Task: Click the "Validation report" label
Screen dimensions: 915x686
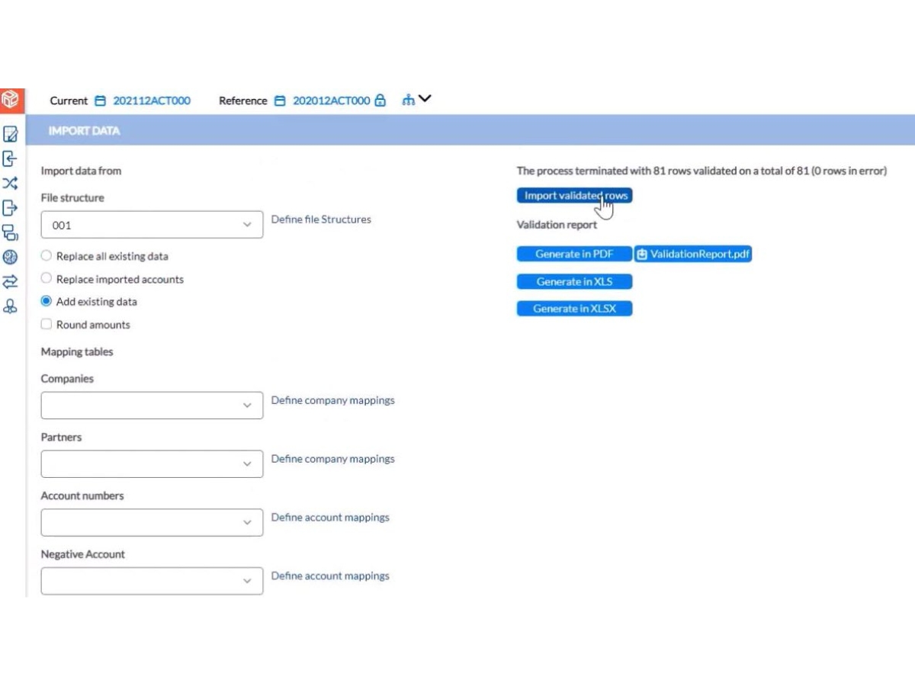Action: pyautogui.click(x=557, y=225)
